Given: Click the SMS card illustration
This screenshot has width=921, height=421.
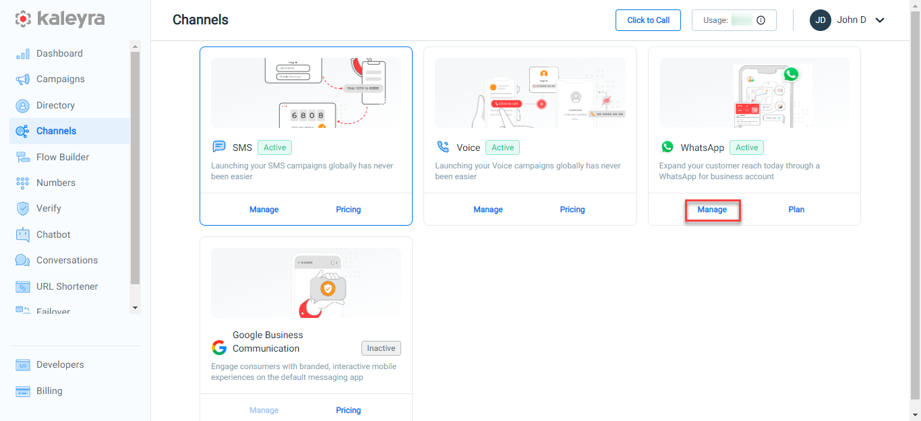Looking at the screenshot, I should [306, 93].
